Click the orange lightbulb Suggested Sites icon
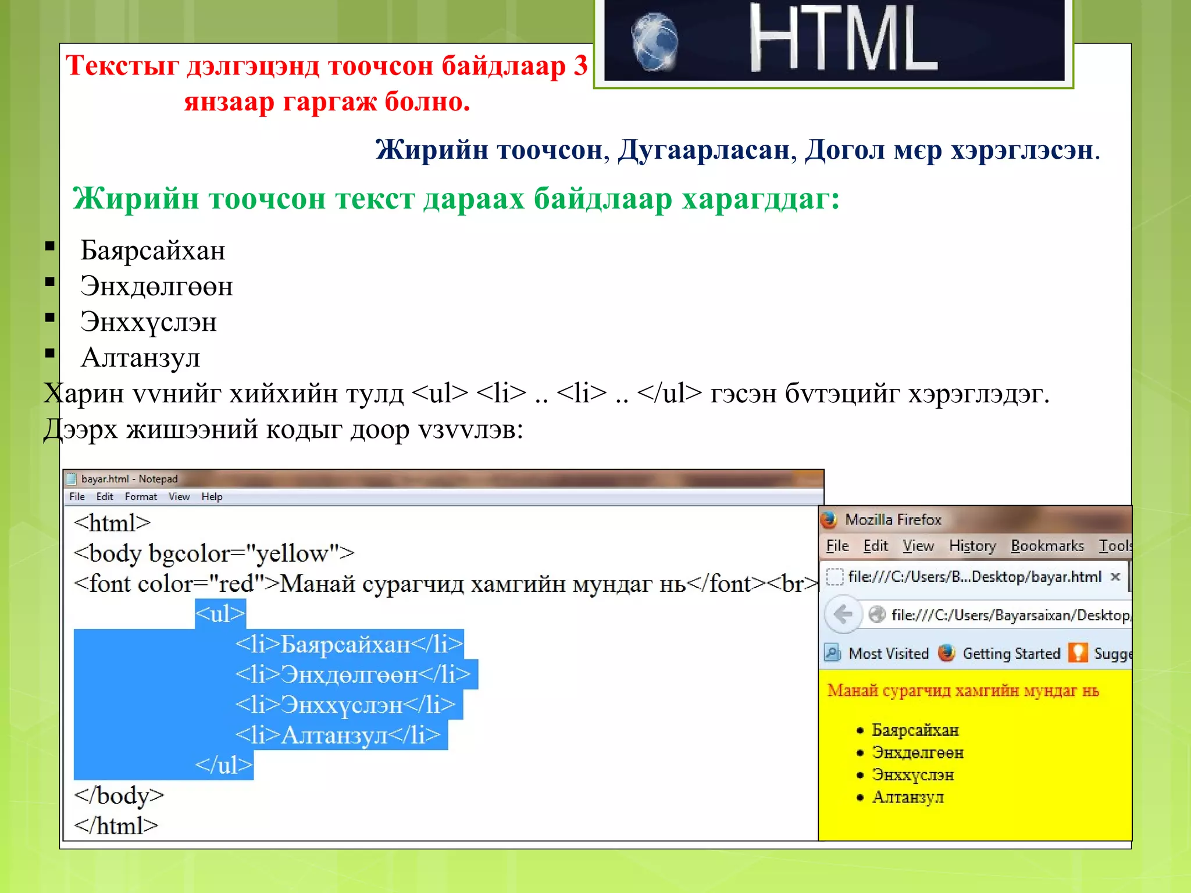 click(1078, 653)
